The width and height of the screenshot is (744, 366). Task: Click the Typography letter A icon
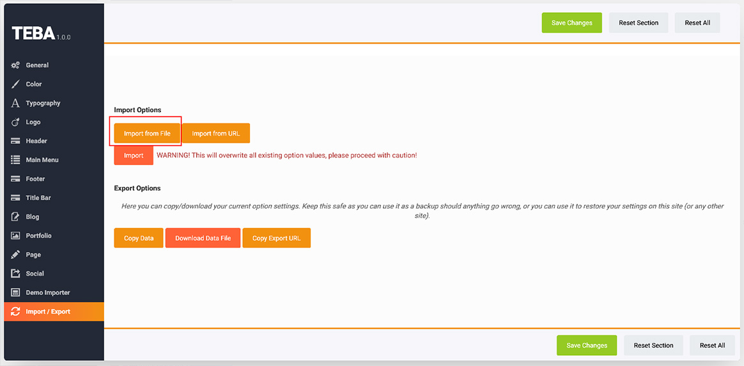(x=15, y=103)
